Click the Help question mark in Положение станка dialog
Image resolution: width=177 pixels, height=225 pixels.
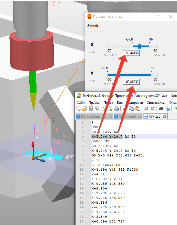158,16
